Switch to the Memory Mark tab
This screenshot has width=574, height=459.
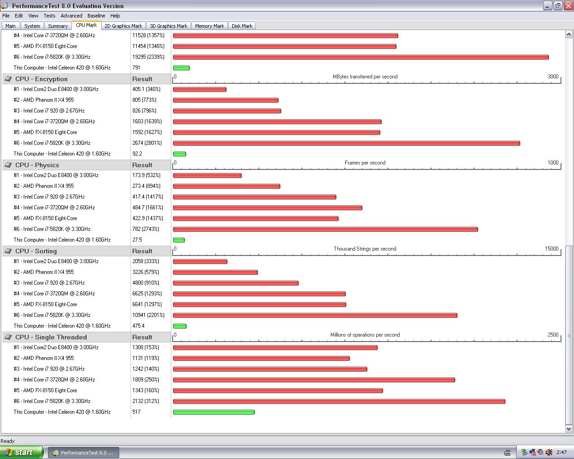tap(209, 26)
